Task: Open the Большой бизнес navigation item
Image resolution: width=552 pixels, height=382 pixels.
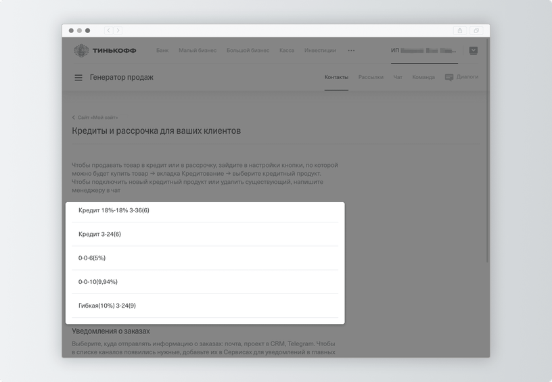Action: pos(248,50)
